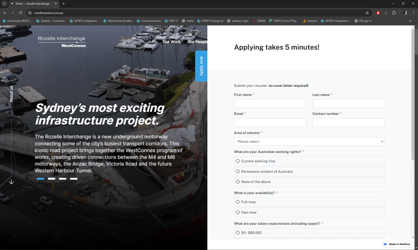418x250 pixels.
Task: Jump to the second hero slide indicator
Action: [51, 179]
